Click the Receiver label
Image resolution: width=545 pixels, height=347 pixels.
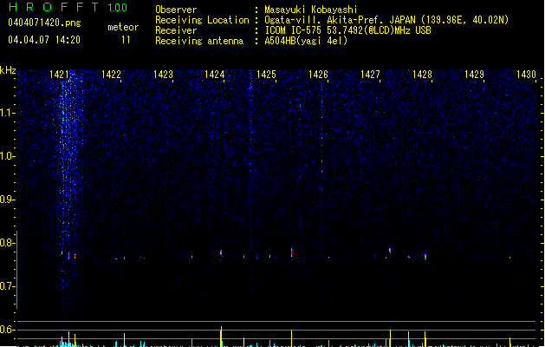176,30
